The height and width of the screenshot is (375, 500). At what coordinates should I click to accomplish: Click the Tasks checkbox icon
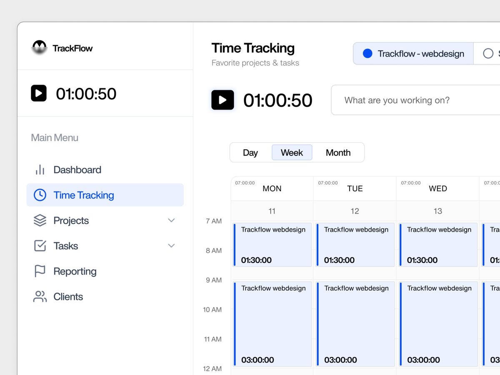pyautogui.click(x=40, y=246)
